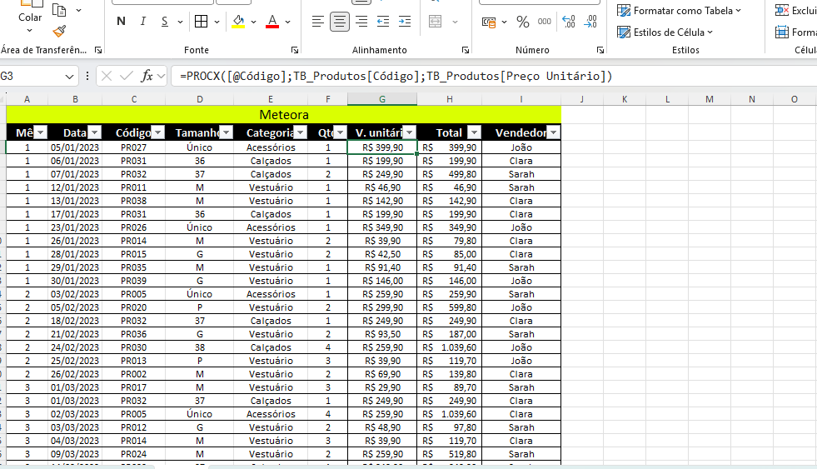Screen dimensions: 817x469
Task: Apply accounting currency format
Action: point(489,22)
